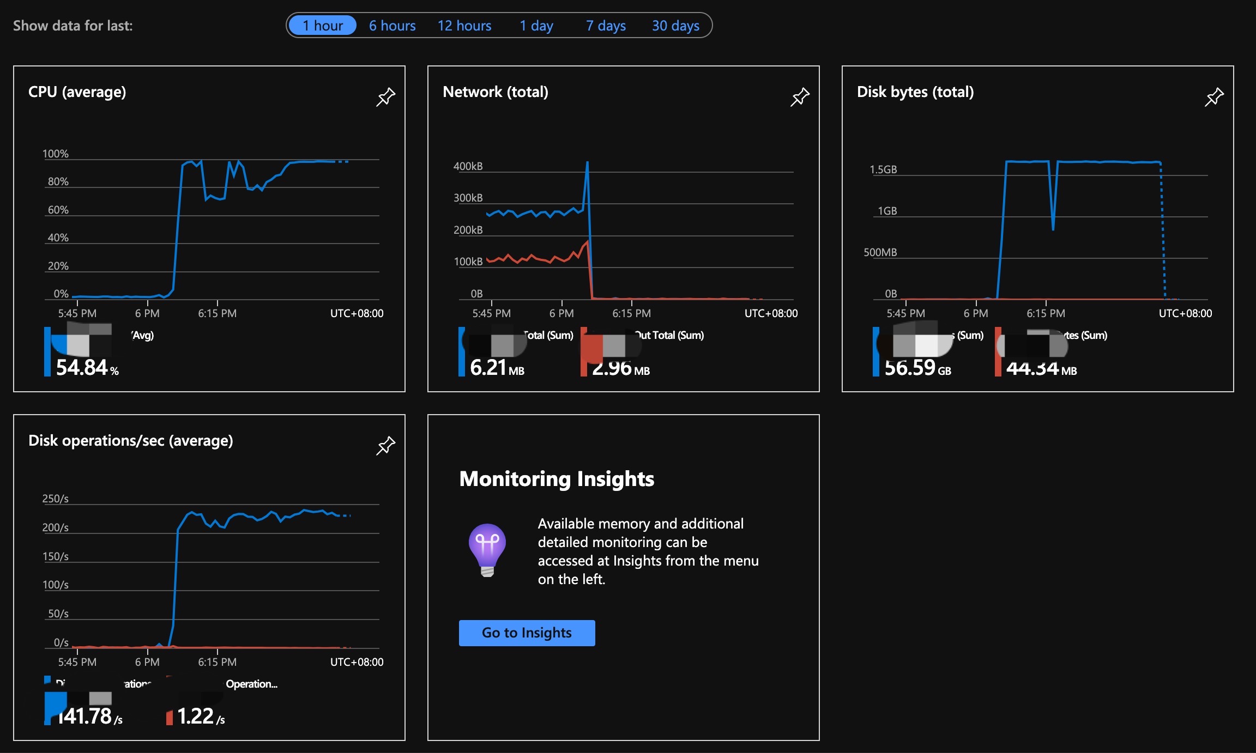The image size is (1256, 753).
Task: Click the Monitoring Insights lightbulb icon
Action: [x=487, y=549]
